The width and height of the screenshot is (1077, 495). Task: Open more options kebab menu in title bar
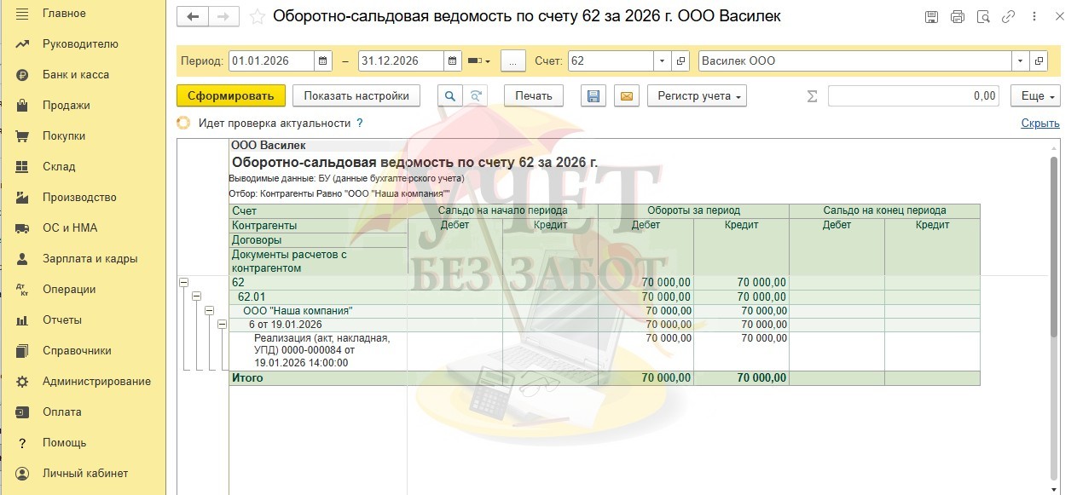1034,17
